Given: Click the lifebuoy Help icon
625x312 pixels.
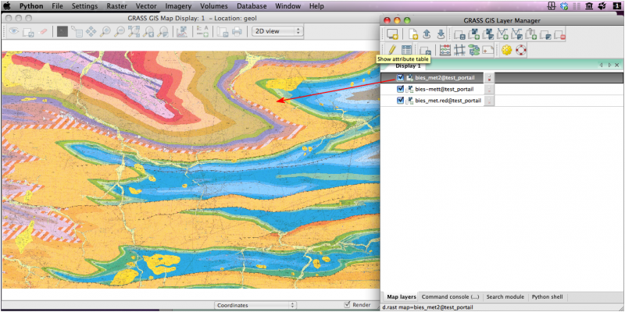Looking at the screenshot, I should tap(520, 50).
